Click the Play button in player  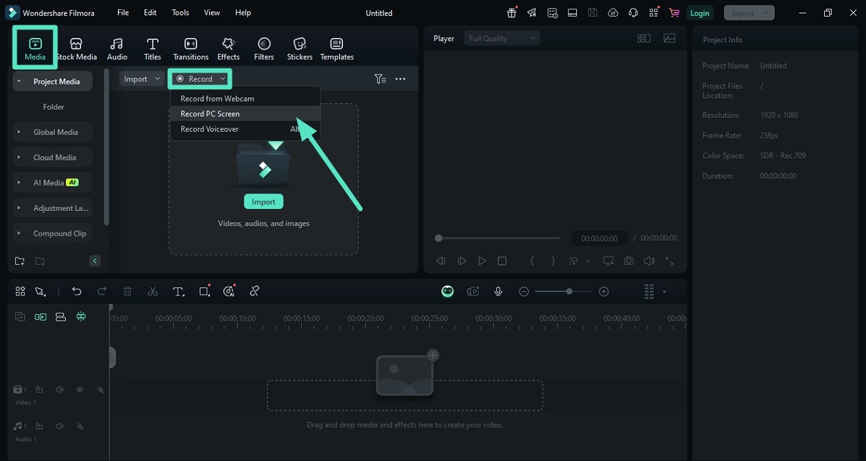click(x=482, y=261)
